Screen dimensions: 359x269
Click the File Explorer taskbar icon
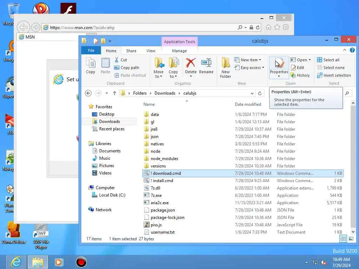38,262
